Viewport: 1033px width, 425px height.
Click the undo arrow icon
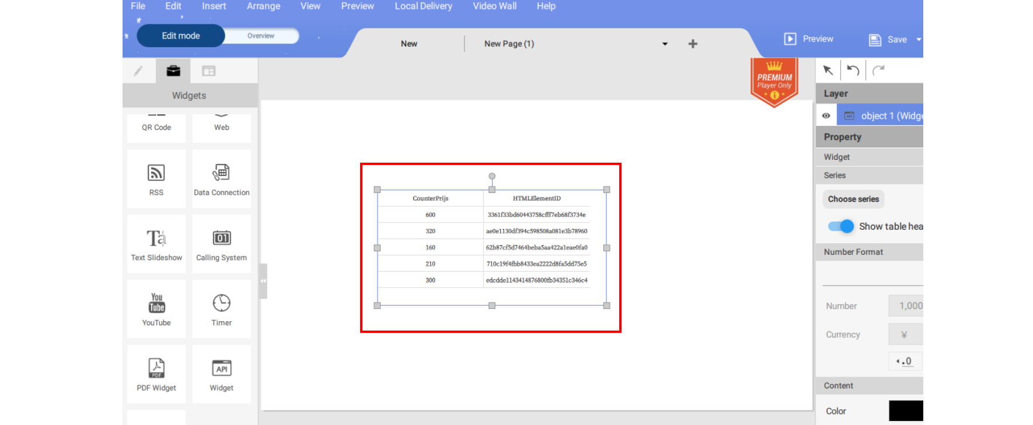point(853,71)
